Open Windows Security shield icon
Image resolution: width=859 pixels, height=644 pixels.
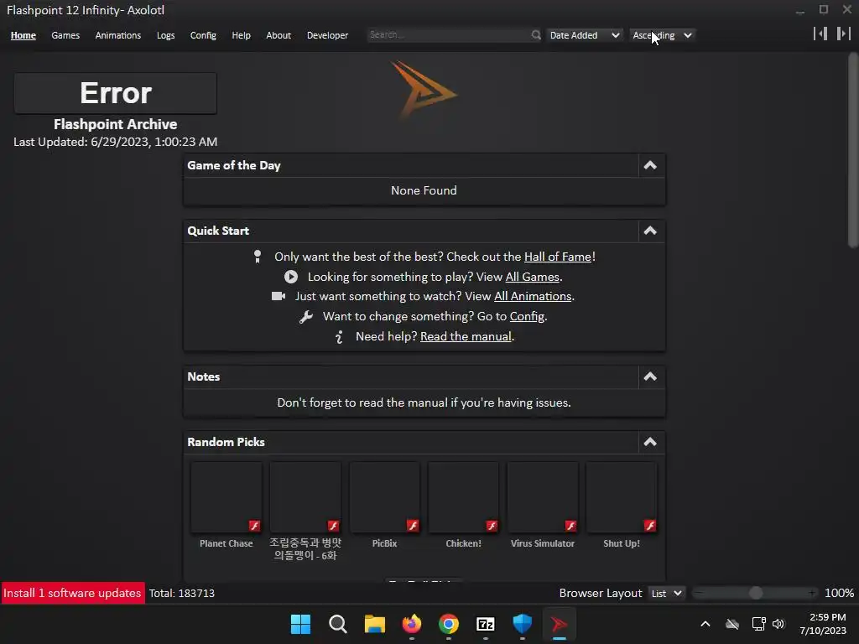point(522,624)
